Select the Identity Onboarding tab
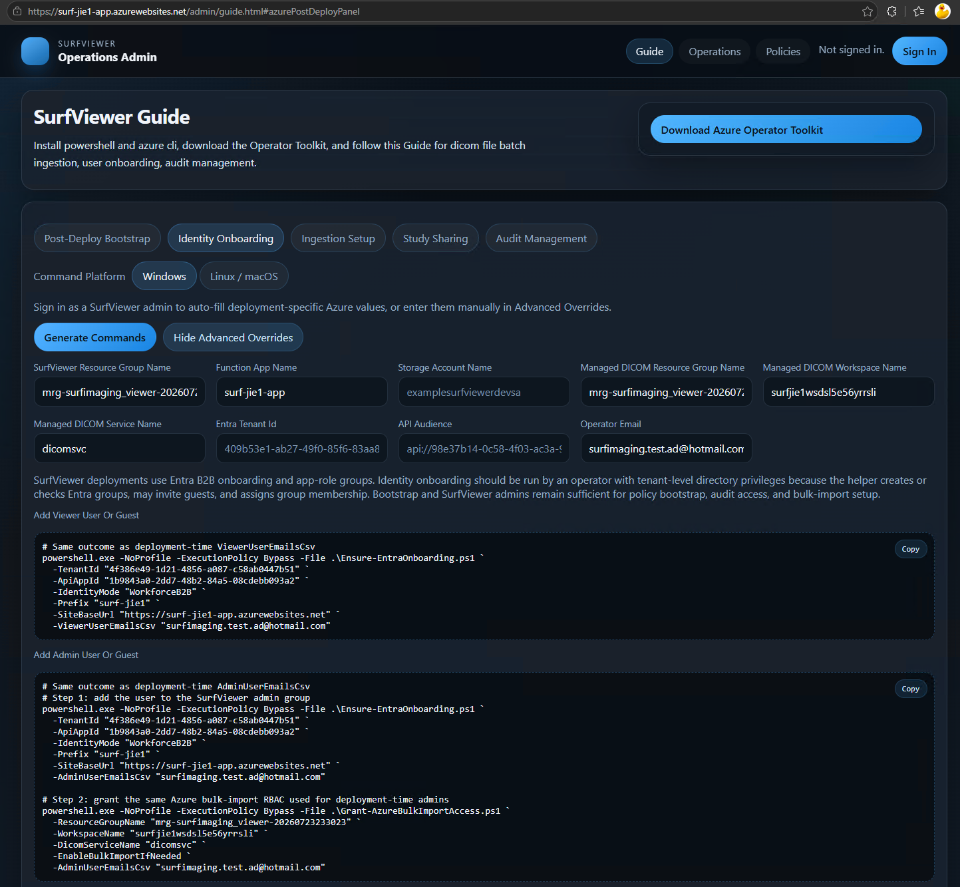 click(226, 238)
